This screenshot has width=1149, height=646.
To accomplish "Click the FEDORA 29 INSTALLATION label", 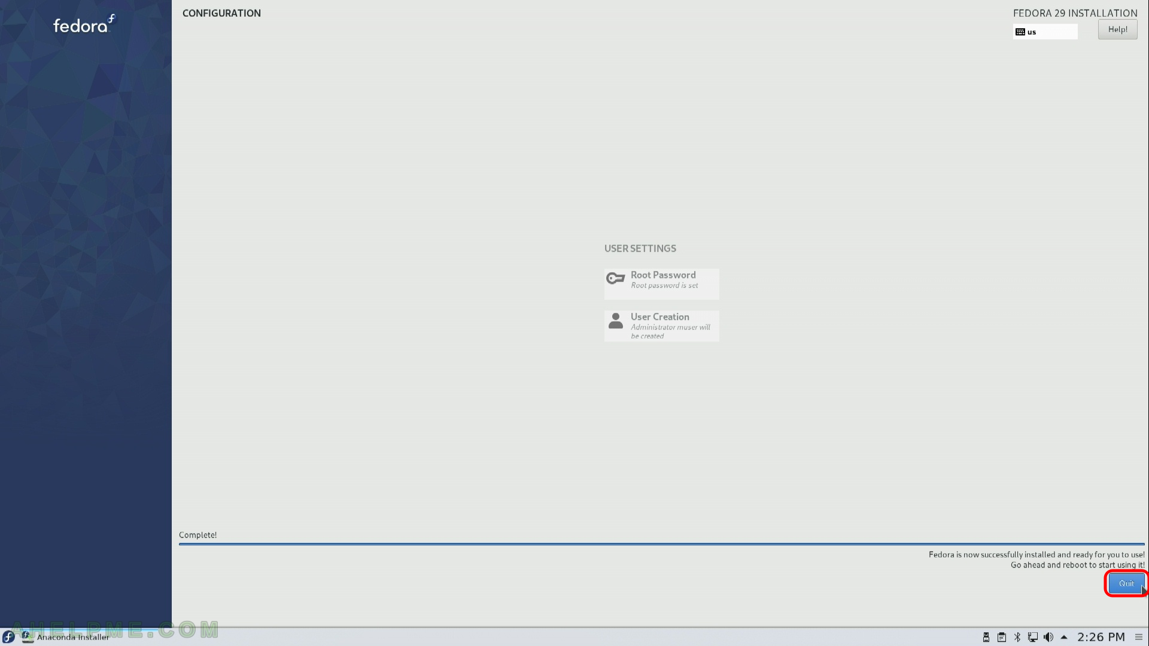I will click(x=1075, y=13).
